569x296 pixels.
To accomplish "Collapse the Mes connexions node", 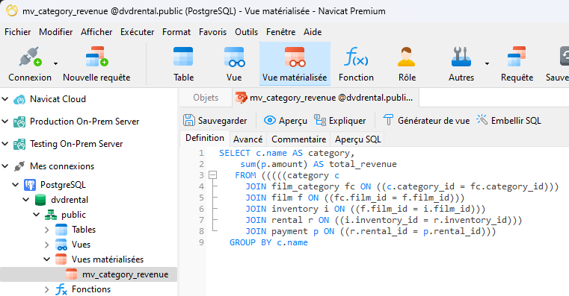I will pos(5,166).
